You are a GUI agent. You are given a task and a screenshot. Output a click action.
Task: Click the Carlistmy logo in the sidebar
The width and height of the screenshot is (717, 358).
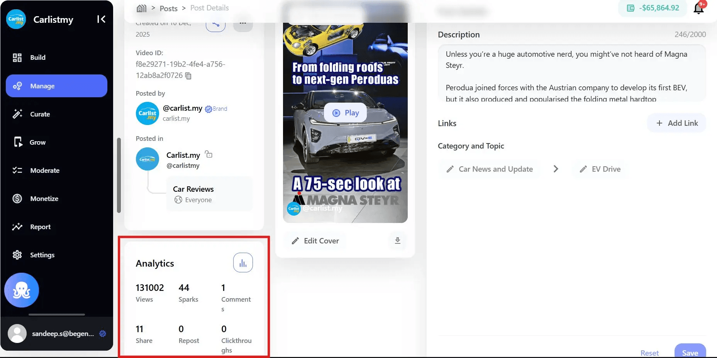pyautogui.click(x=16, y=19)
